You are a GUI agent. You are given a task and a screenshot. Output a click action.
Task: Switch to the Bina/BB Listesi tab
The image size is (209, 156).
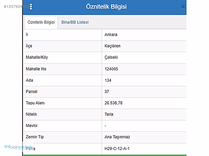(75, 22)
